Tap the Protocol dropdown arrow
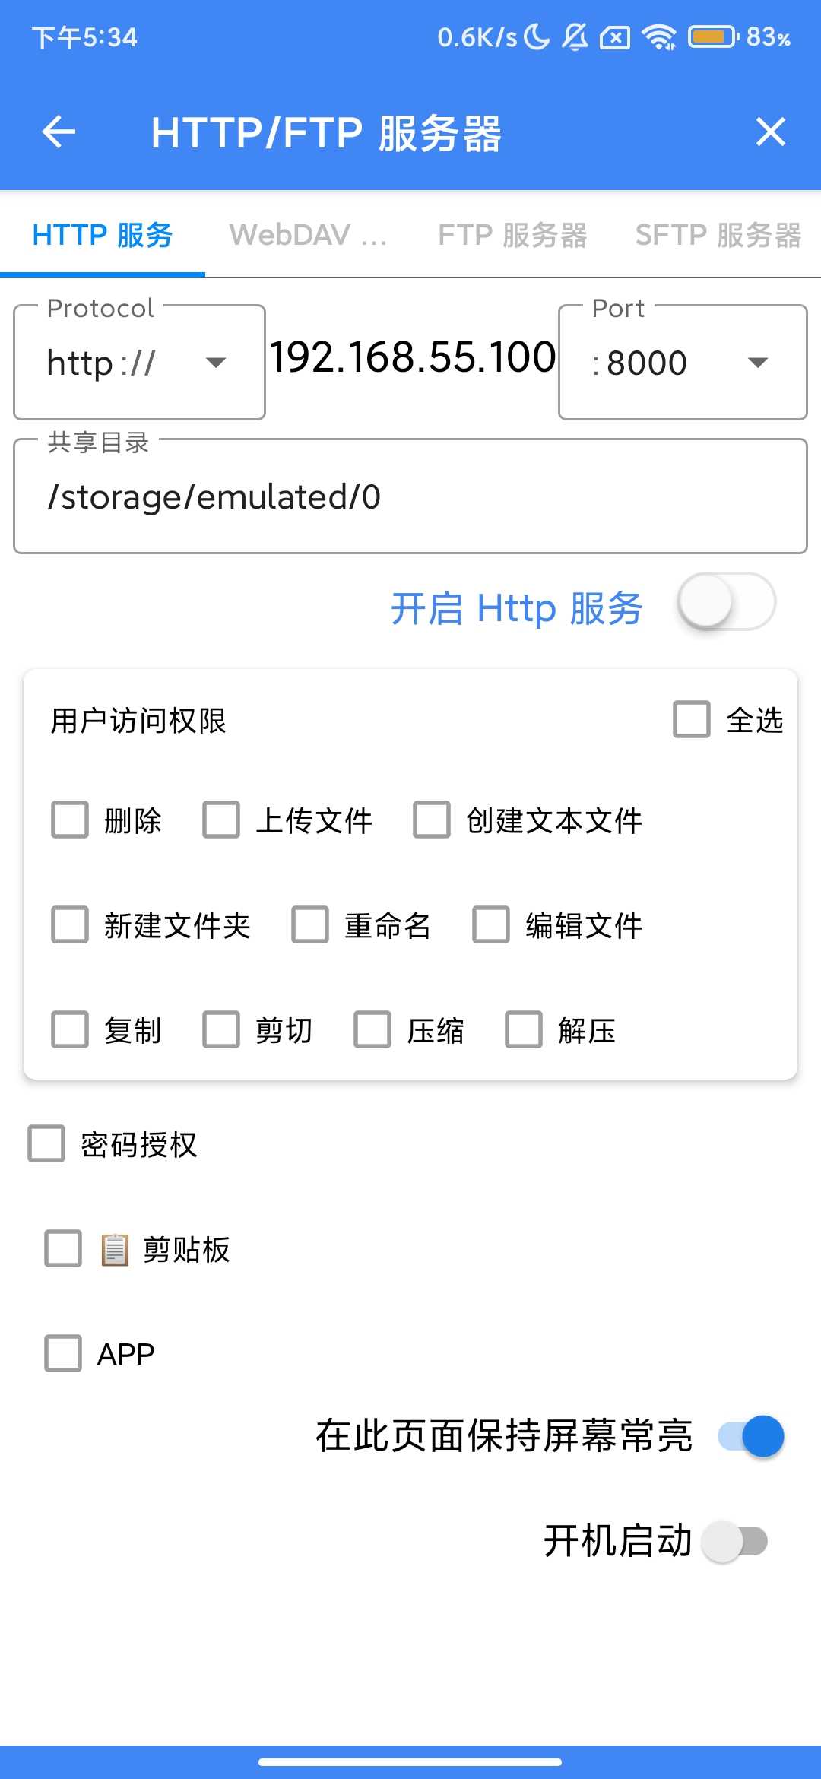The height and width of the screenshot is (1779, 821). (x=216, y=363)
